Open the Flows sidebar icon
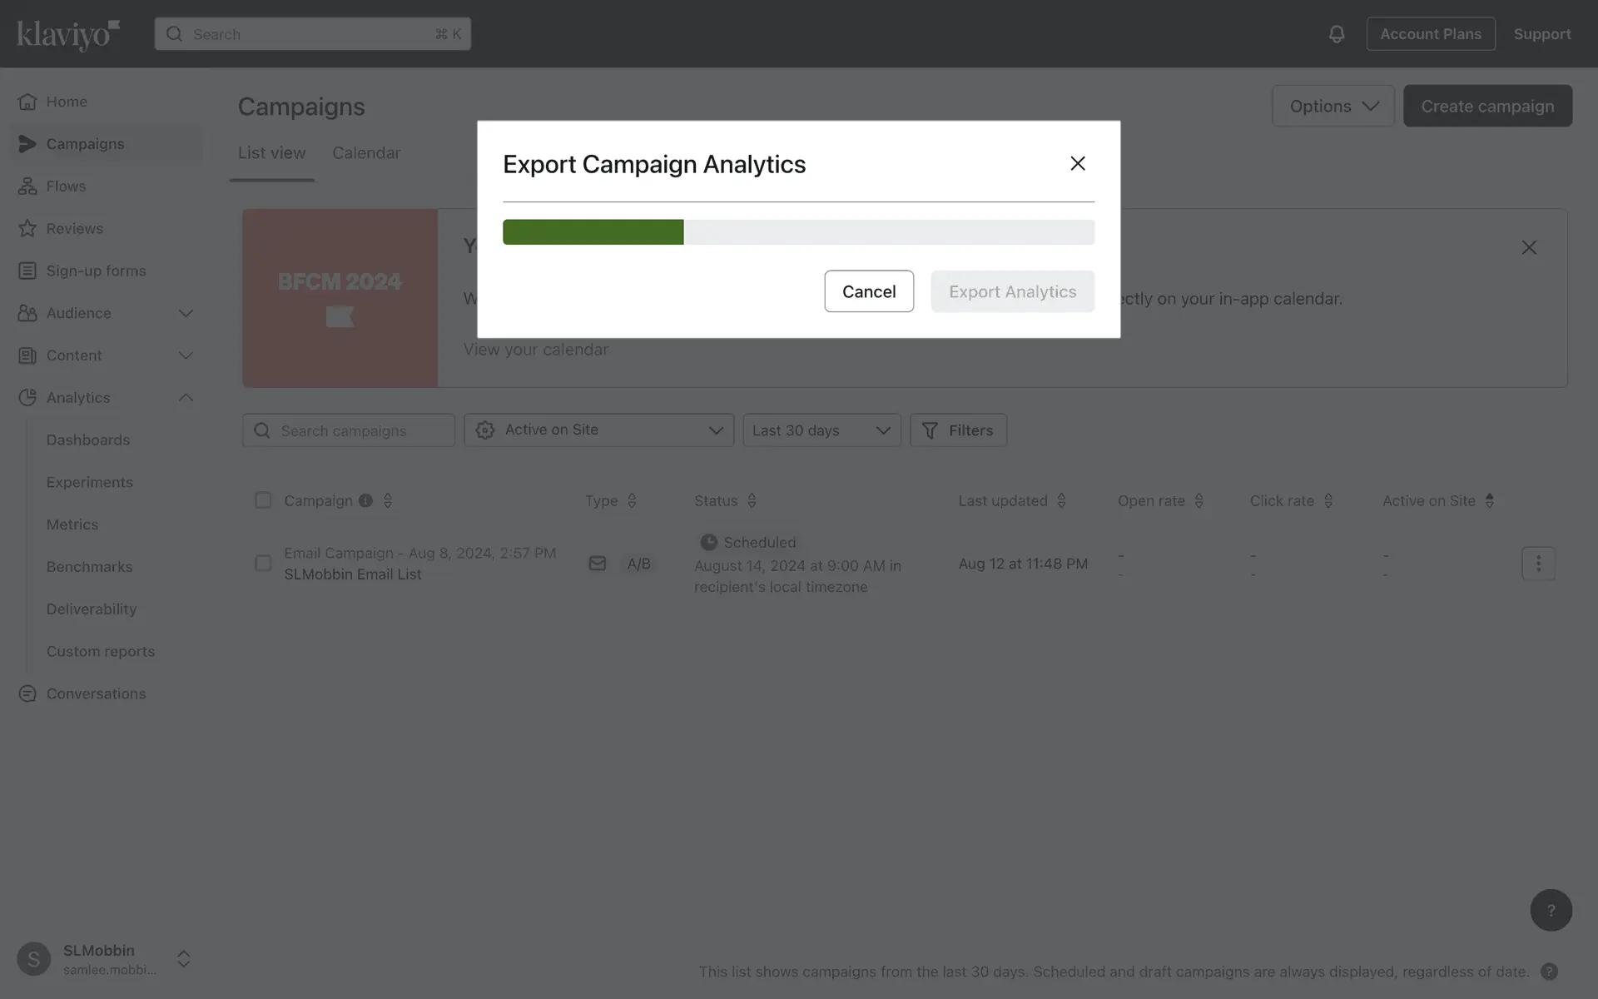The image size is (1598, 999). point(27,186)
